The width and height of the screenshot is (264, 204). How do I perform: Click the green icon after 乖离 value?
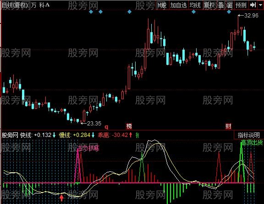(x=137, y=135)
